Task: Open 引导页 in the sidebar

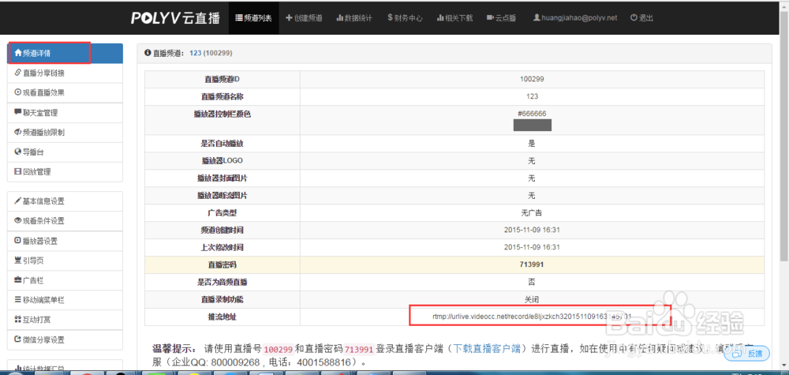Action: coord(65,261)
